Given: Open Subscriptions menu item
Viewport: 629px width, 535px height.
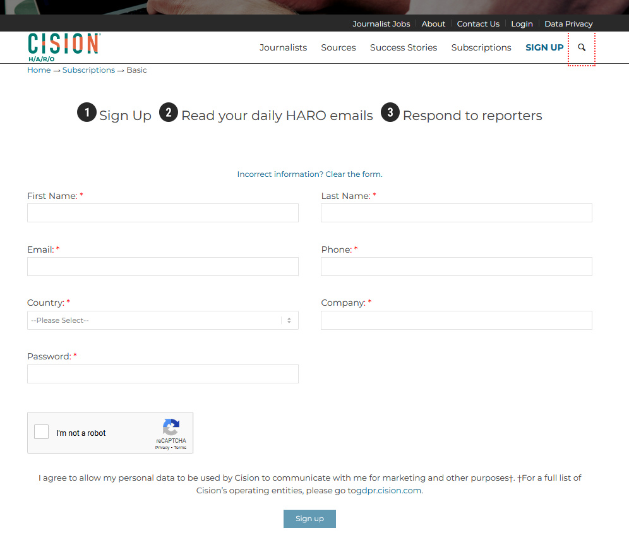Looking at the screenshot, I should coord(481,47).
